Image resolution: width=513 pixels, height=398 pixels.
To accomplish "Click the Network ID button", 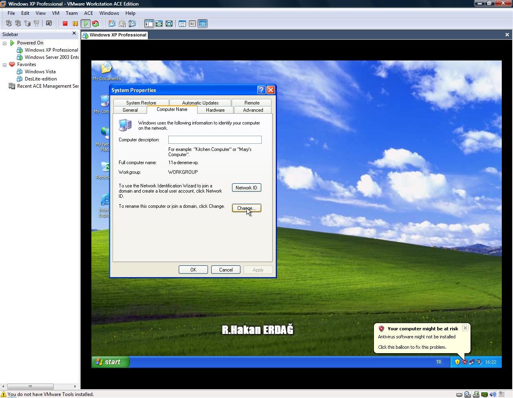I will [246, 188].
